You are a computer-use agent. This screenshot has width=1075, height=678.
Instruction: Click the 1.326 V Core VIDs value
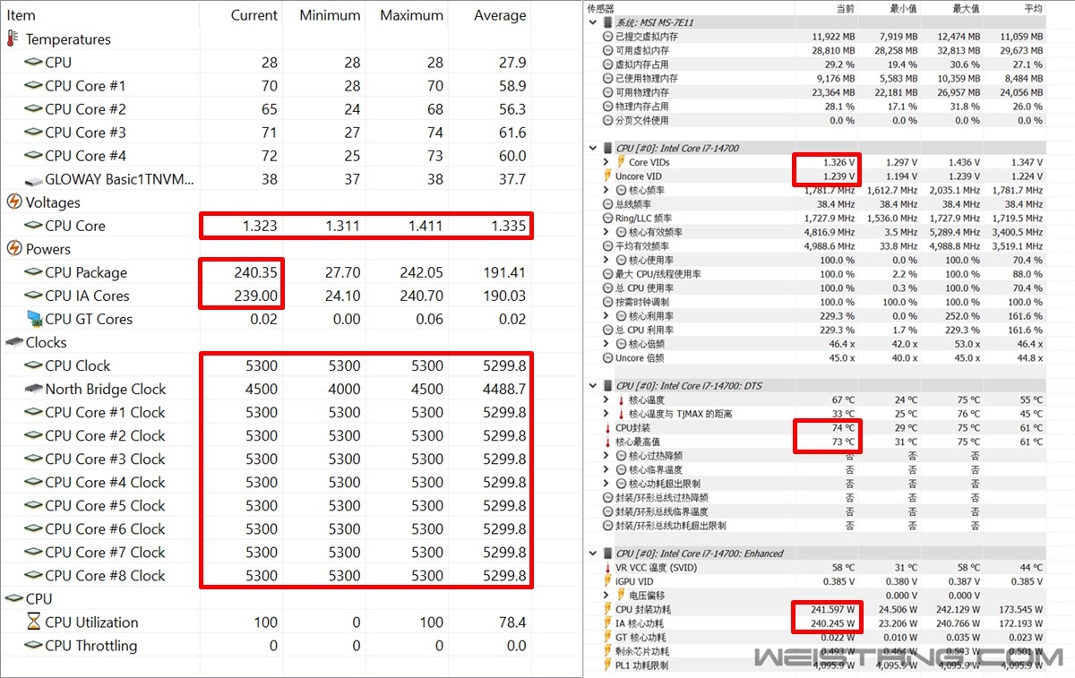pyautogui.click(x=838, y=162)
